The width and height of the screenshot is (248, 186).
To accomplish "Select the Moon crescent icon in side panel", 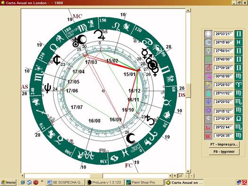I will click(208, 43).
